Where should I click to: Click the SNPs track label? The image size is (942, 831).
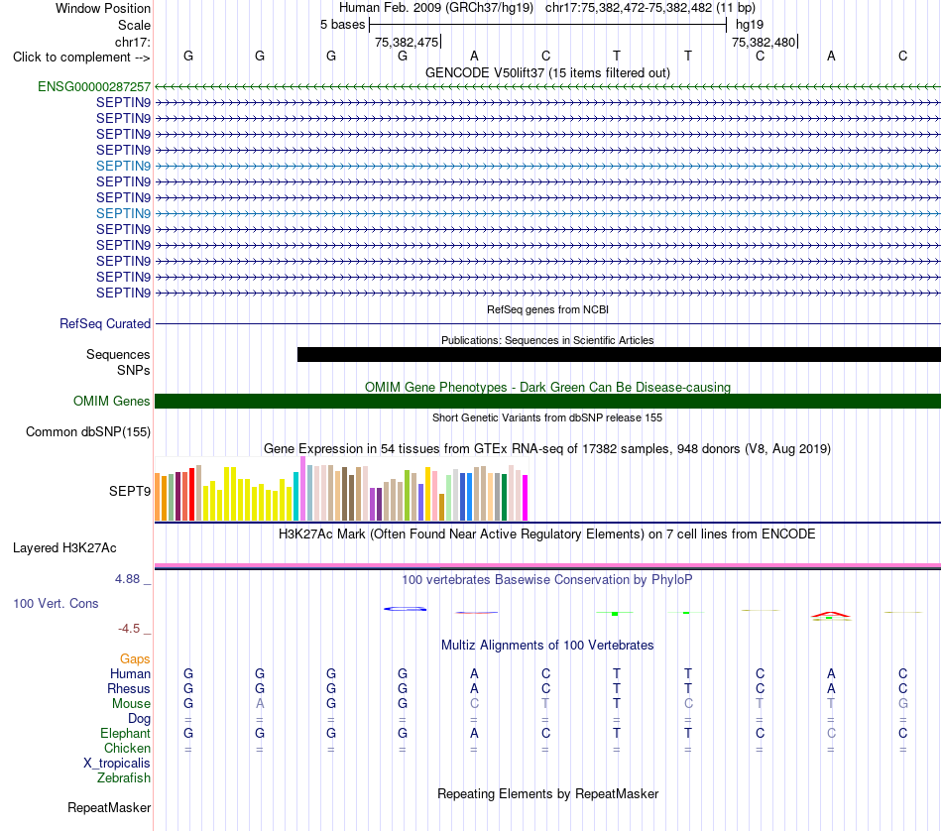[134, 370]
